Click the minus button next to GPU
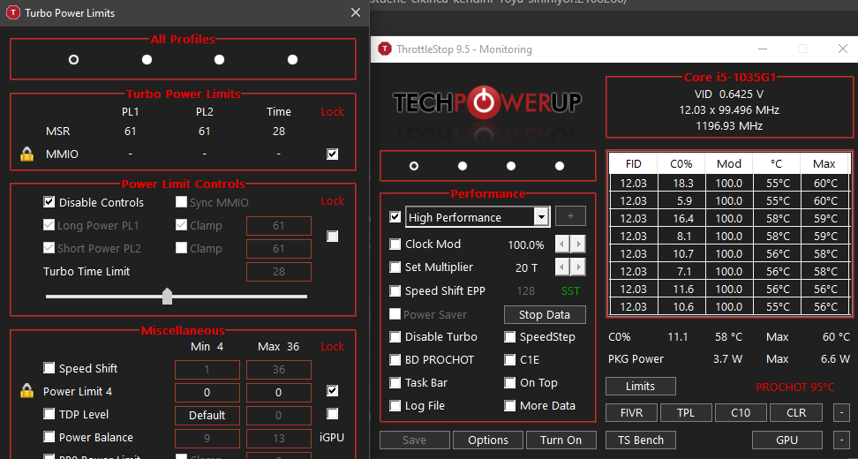The image size is (858, 459). coord(841,440)
